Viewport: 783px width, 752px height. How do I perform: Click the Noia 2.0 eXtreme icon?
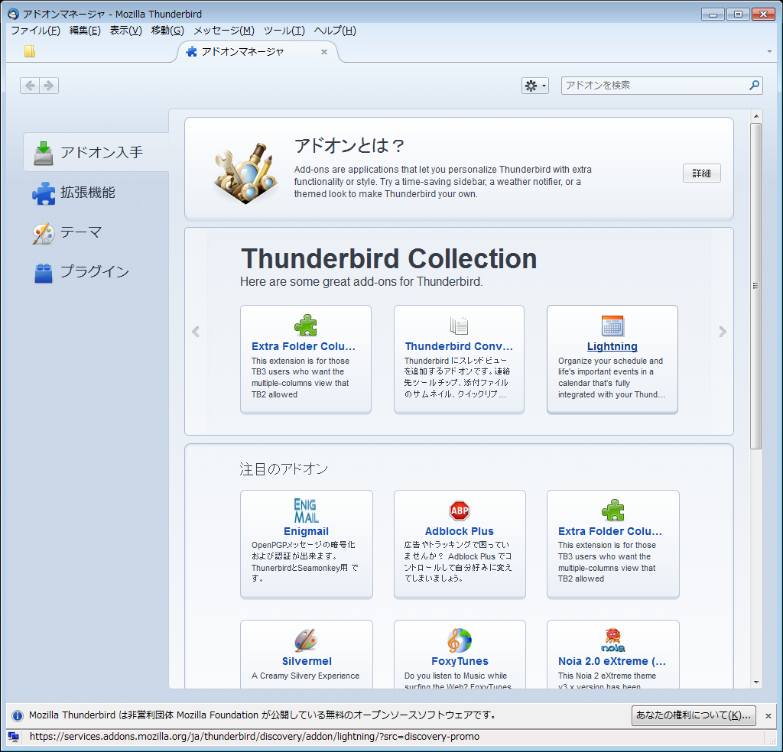click(612, 640)
